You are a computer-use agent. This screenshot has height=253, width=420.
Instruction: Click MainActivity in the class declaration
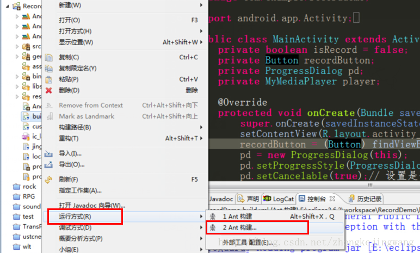[x=306, y=39]
